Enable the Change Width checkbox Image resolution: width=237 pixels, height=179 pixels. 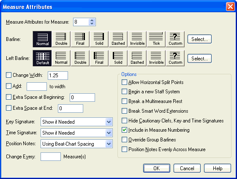pos(8,75)
